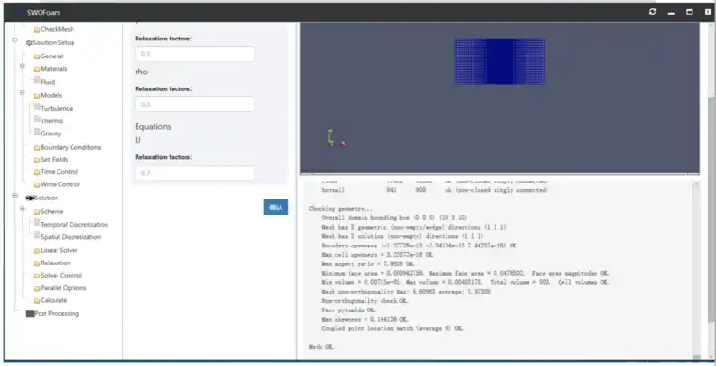
Task: Click the U Relaxation factors input
Action: click(195, 173)
